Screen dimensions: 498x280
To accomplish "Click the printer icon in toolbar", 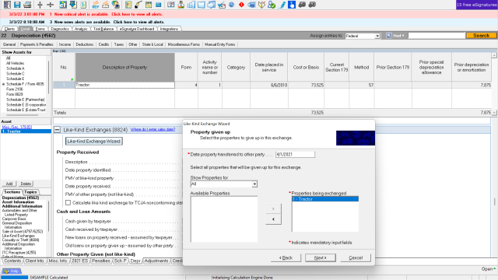I will pyautogui.click(x=27, y=5).
